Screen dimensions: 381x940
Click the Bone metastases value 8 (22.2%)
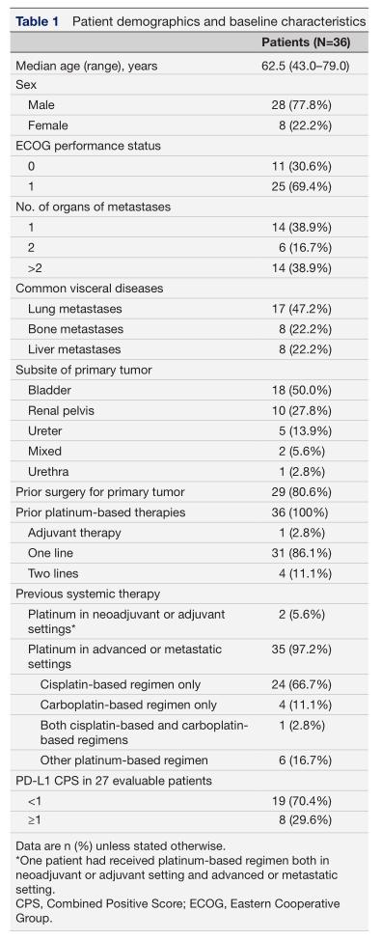(305, 329)
